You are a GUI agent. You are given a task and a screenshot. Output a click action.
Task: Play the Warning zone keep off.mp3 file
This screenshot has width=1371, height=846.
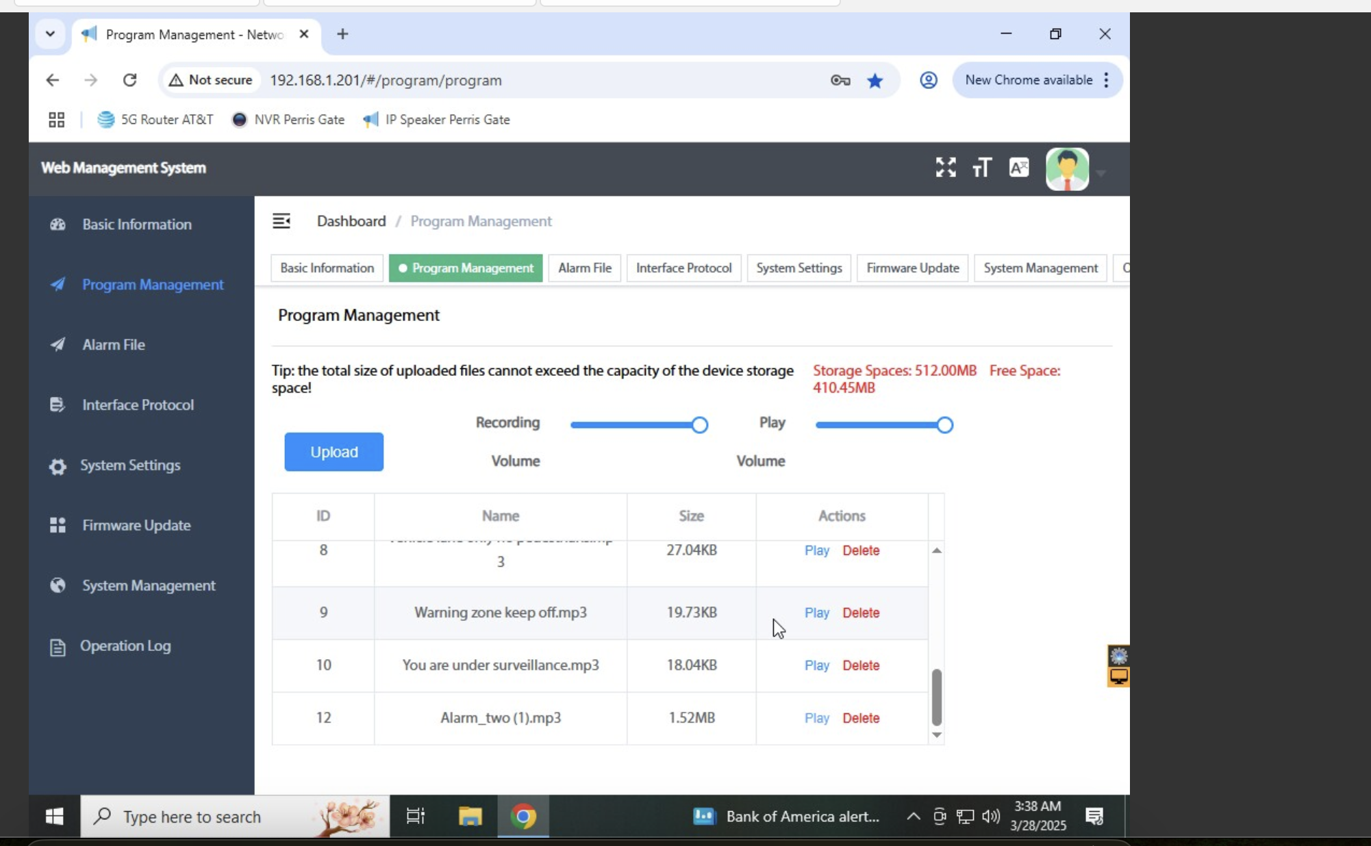pyautogui.click(x=816, y=613)
